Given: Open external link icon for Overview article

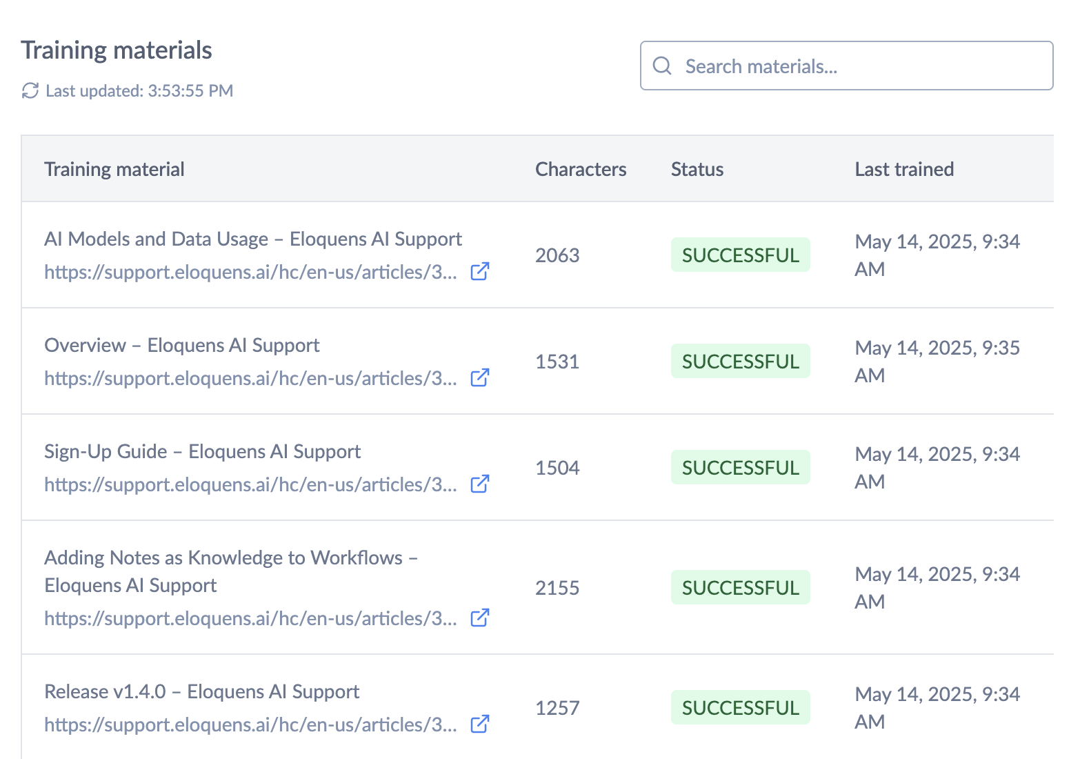Looking at the screenshot, I should [480, 377].
